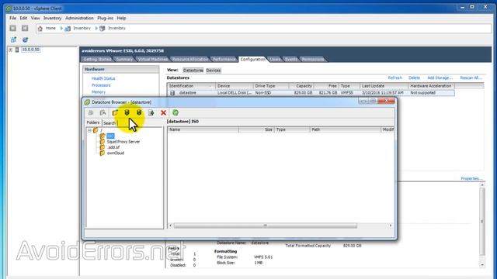The image size is (497, 279).
Task: Select the Squid Proxy Server folder
Action: coord(123,142)
